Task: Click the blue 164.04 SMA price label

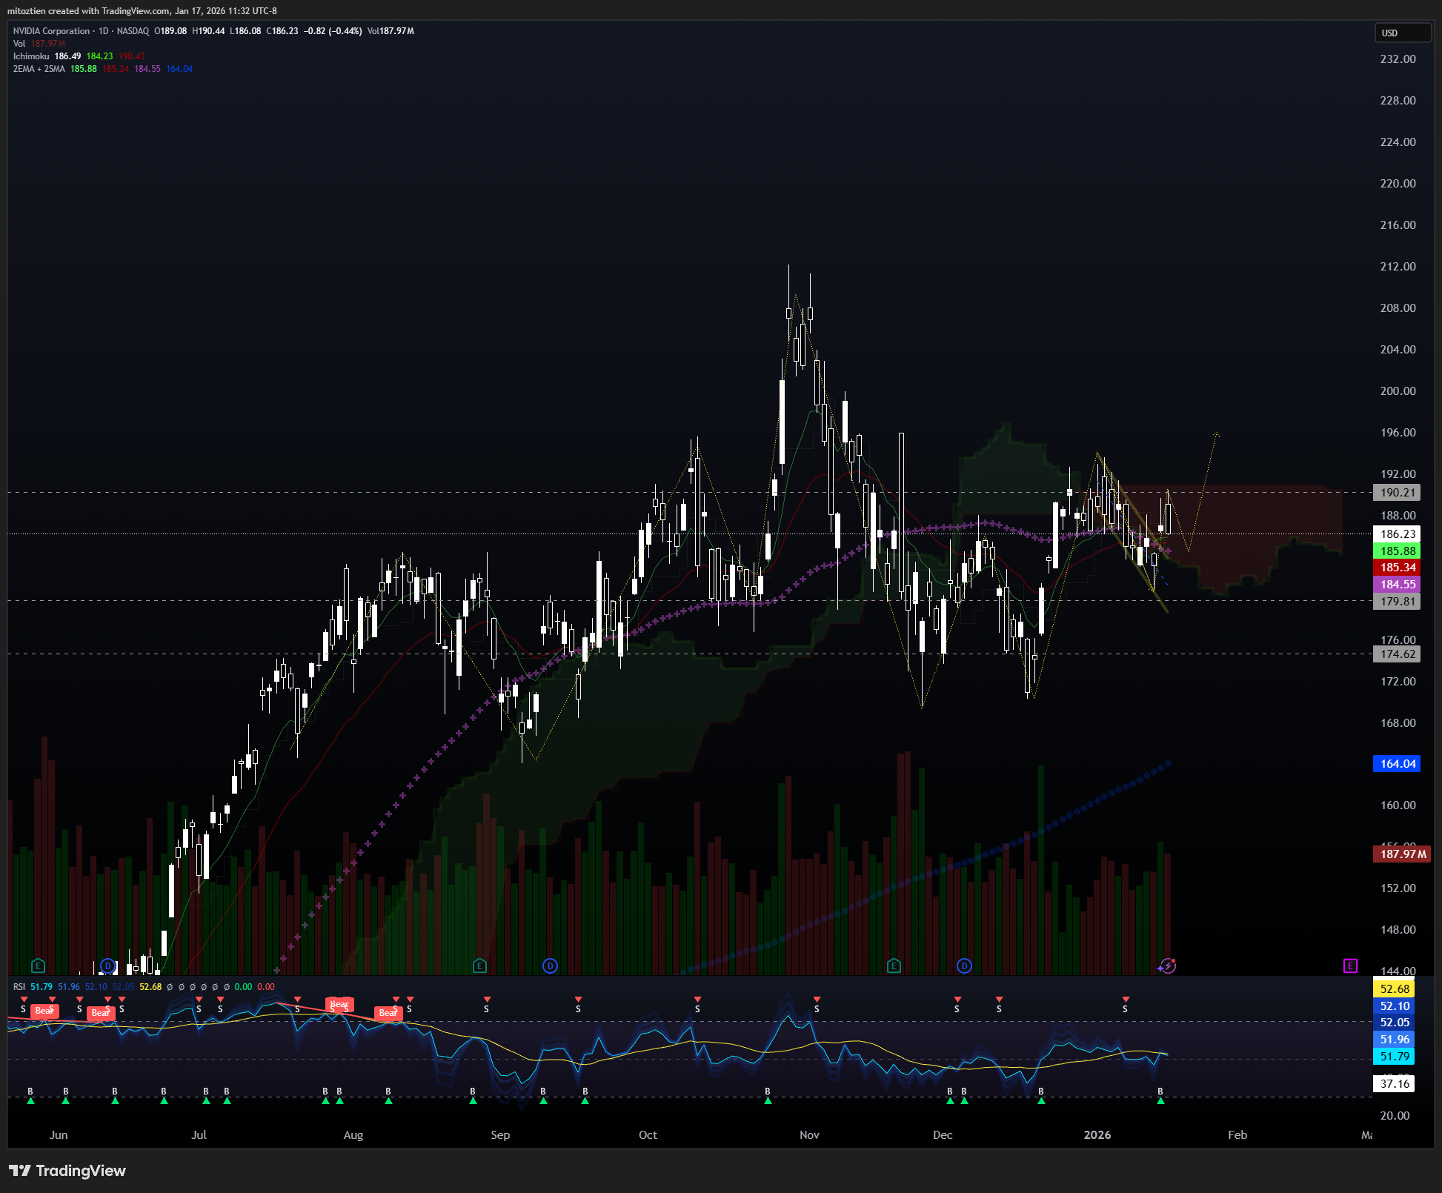Action: pos(1398,764)
